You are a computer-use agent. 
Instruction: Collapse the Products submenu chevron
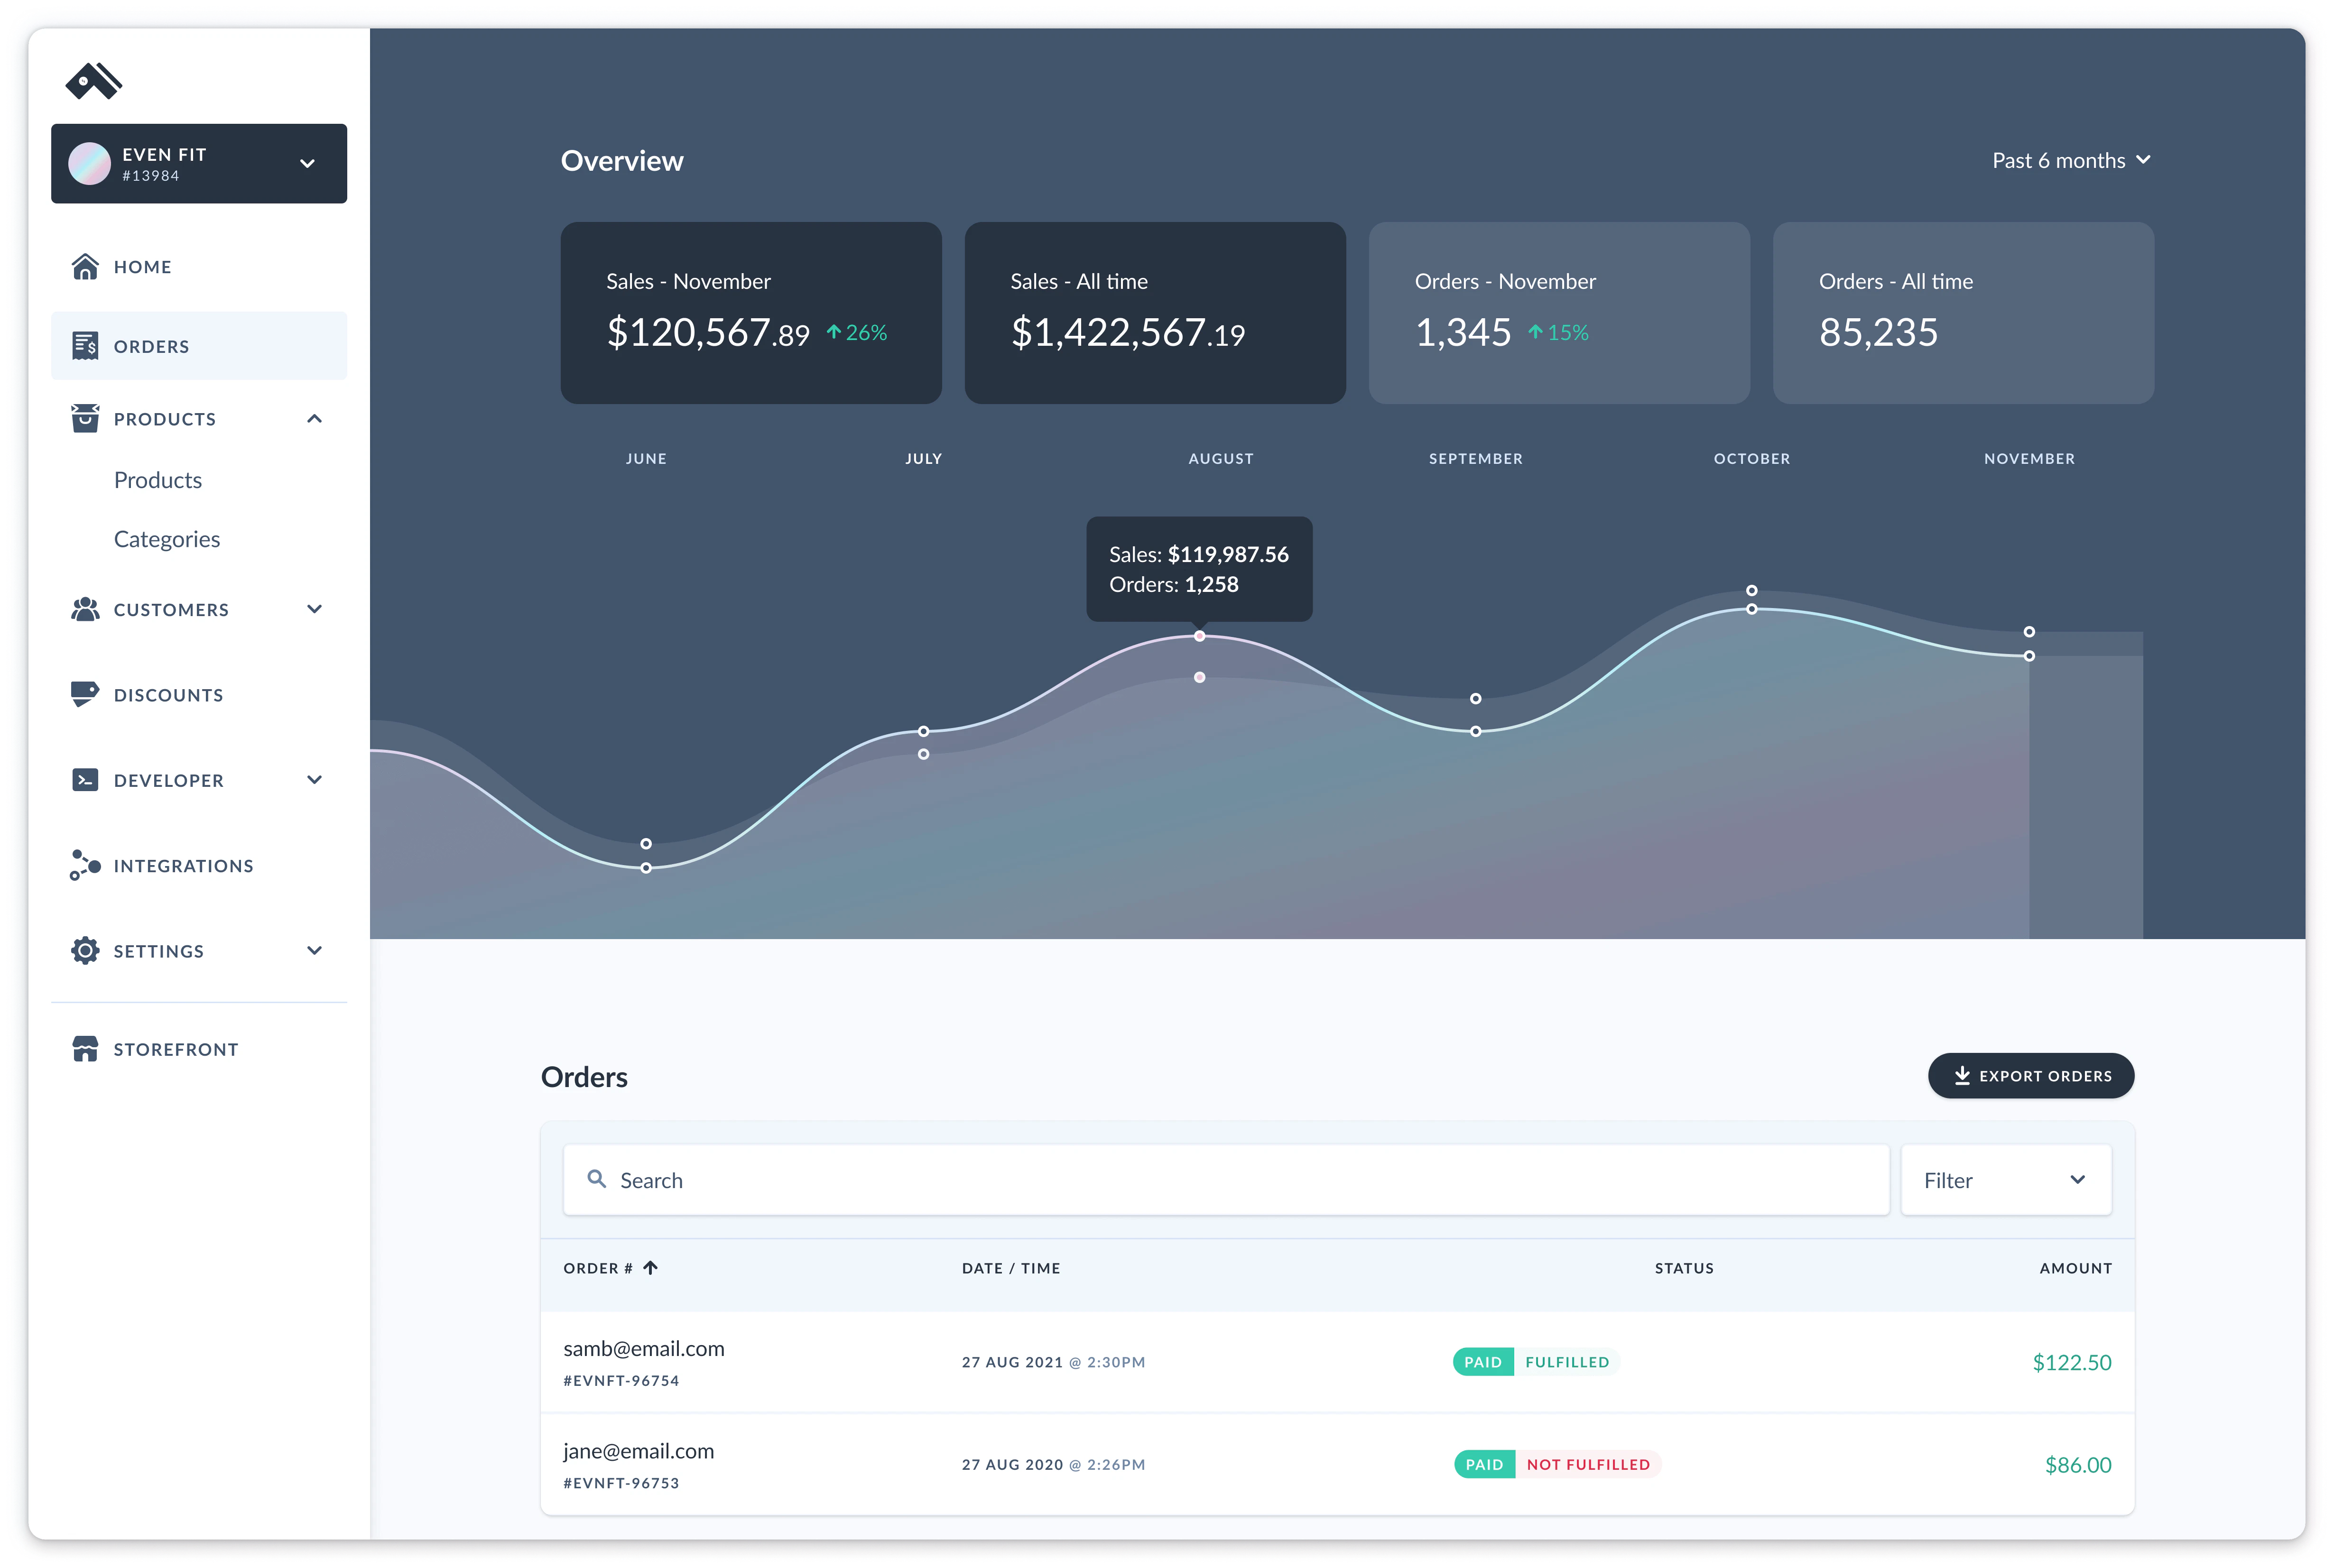[x=314, y=418]
